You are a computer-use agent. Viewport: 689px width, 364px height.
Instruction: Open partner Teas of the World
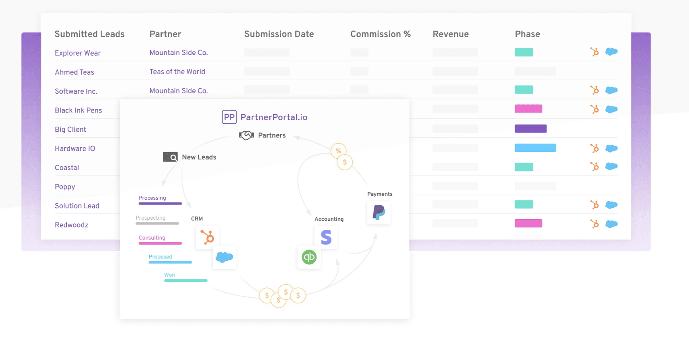[x=177, y=72]
